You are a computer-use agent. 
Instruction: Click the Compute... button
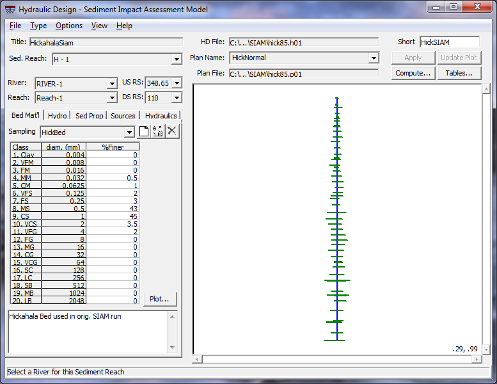(413, 73)
